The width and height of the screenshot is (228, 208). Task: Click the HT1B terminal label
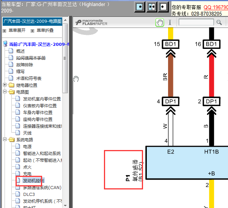tap(211, 152)
